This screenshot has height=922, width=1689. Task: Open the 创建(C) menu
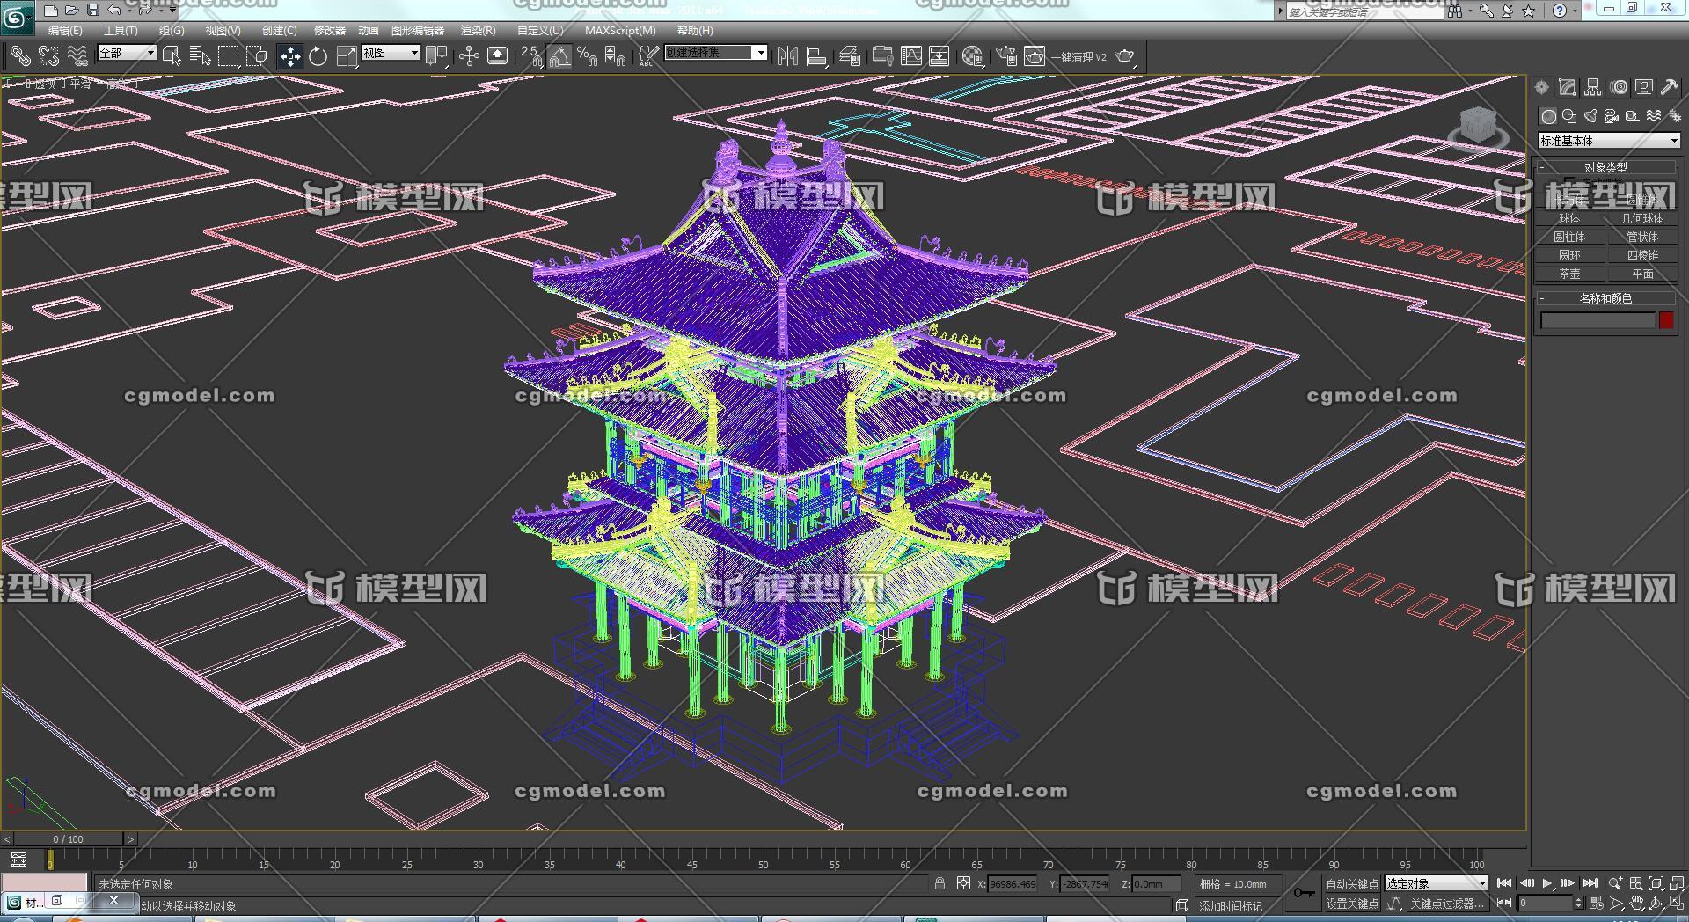(x=279, y=30)
